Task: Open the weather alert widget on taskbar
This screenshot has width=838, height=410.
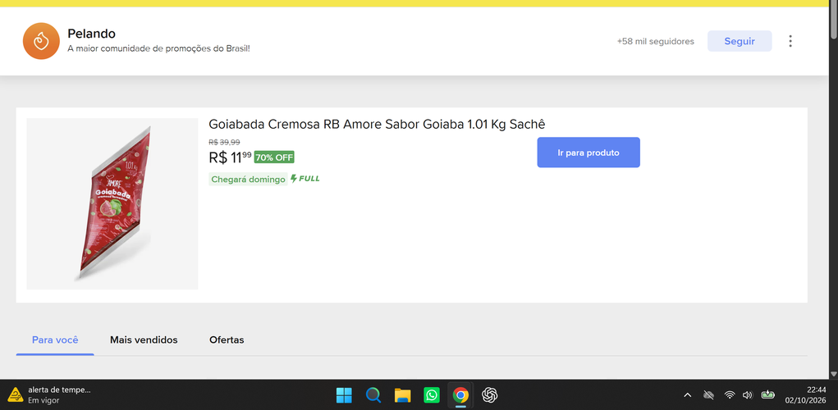Action: point(49,395)
